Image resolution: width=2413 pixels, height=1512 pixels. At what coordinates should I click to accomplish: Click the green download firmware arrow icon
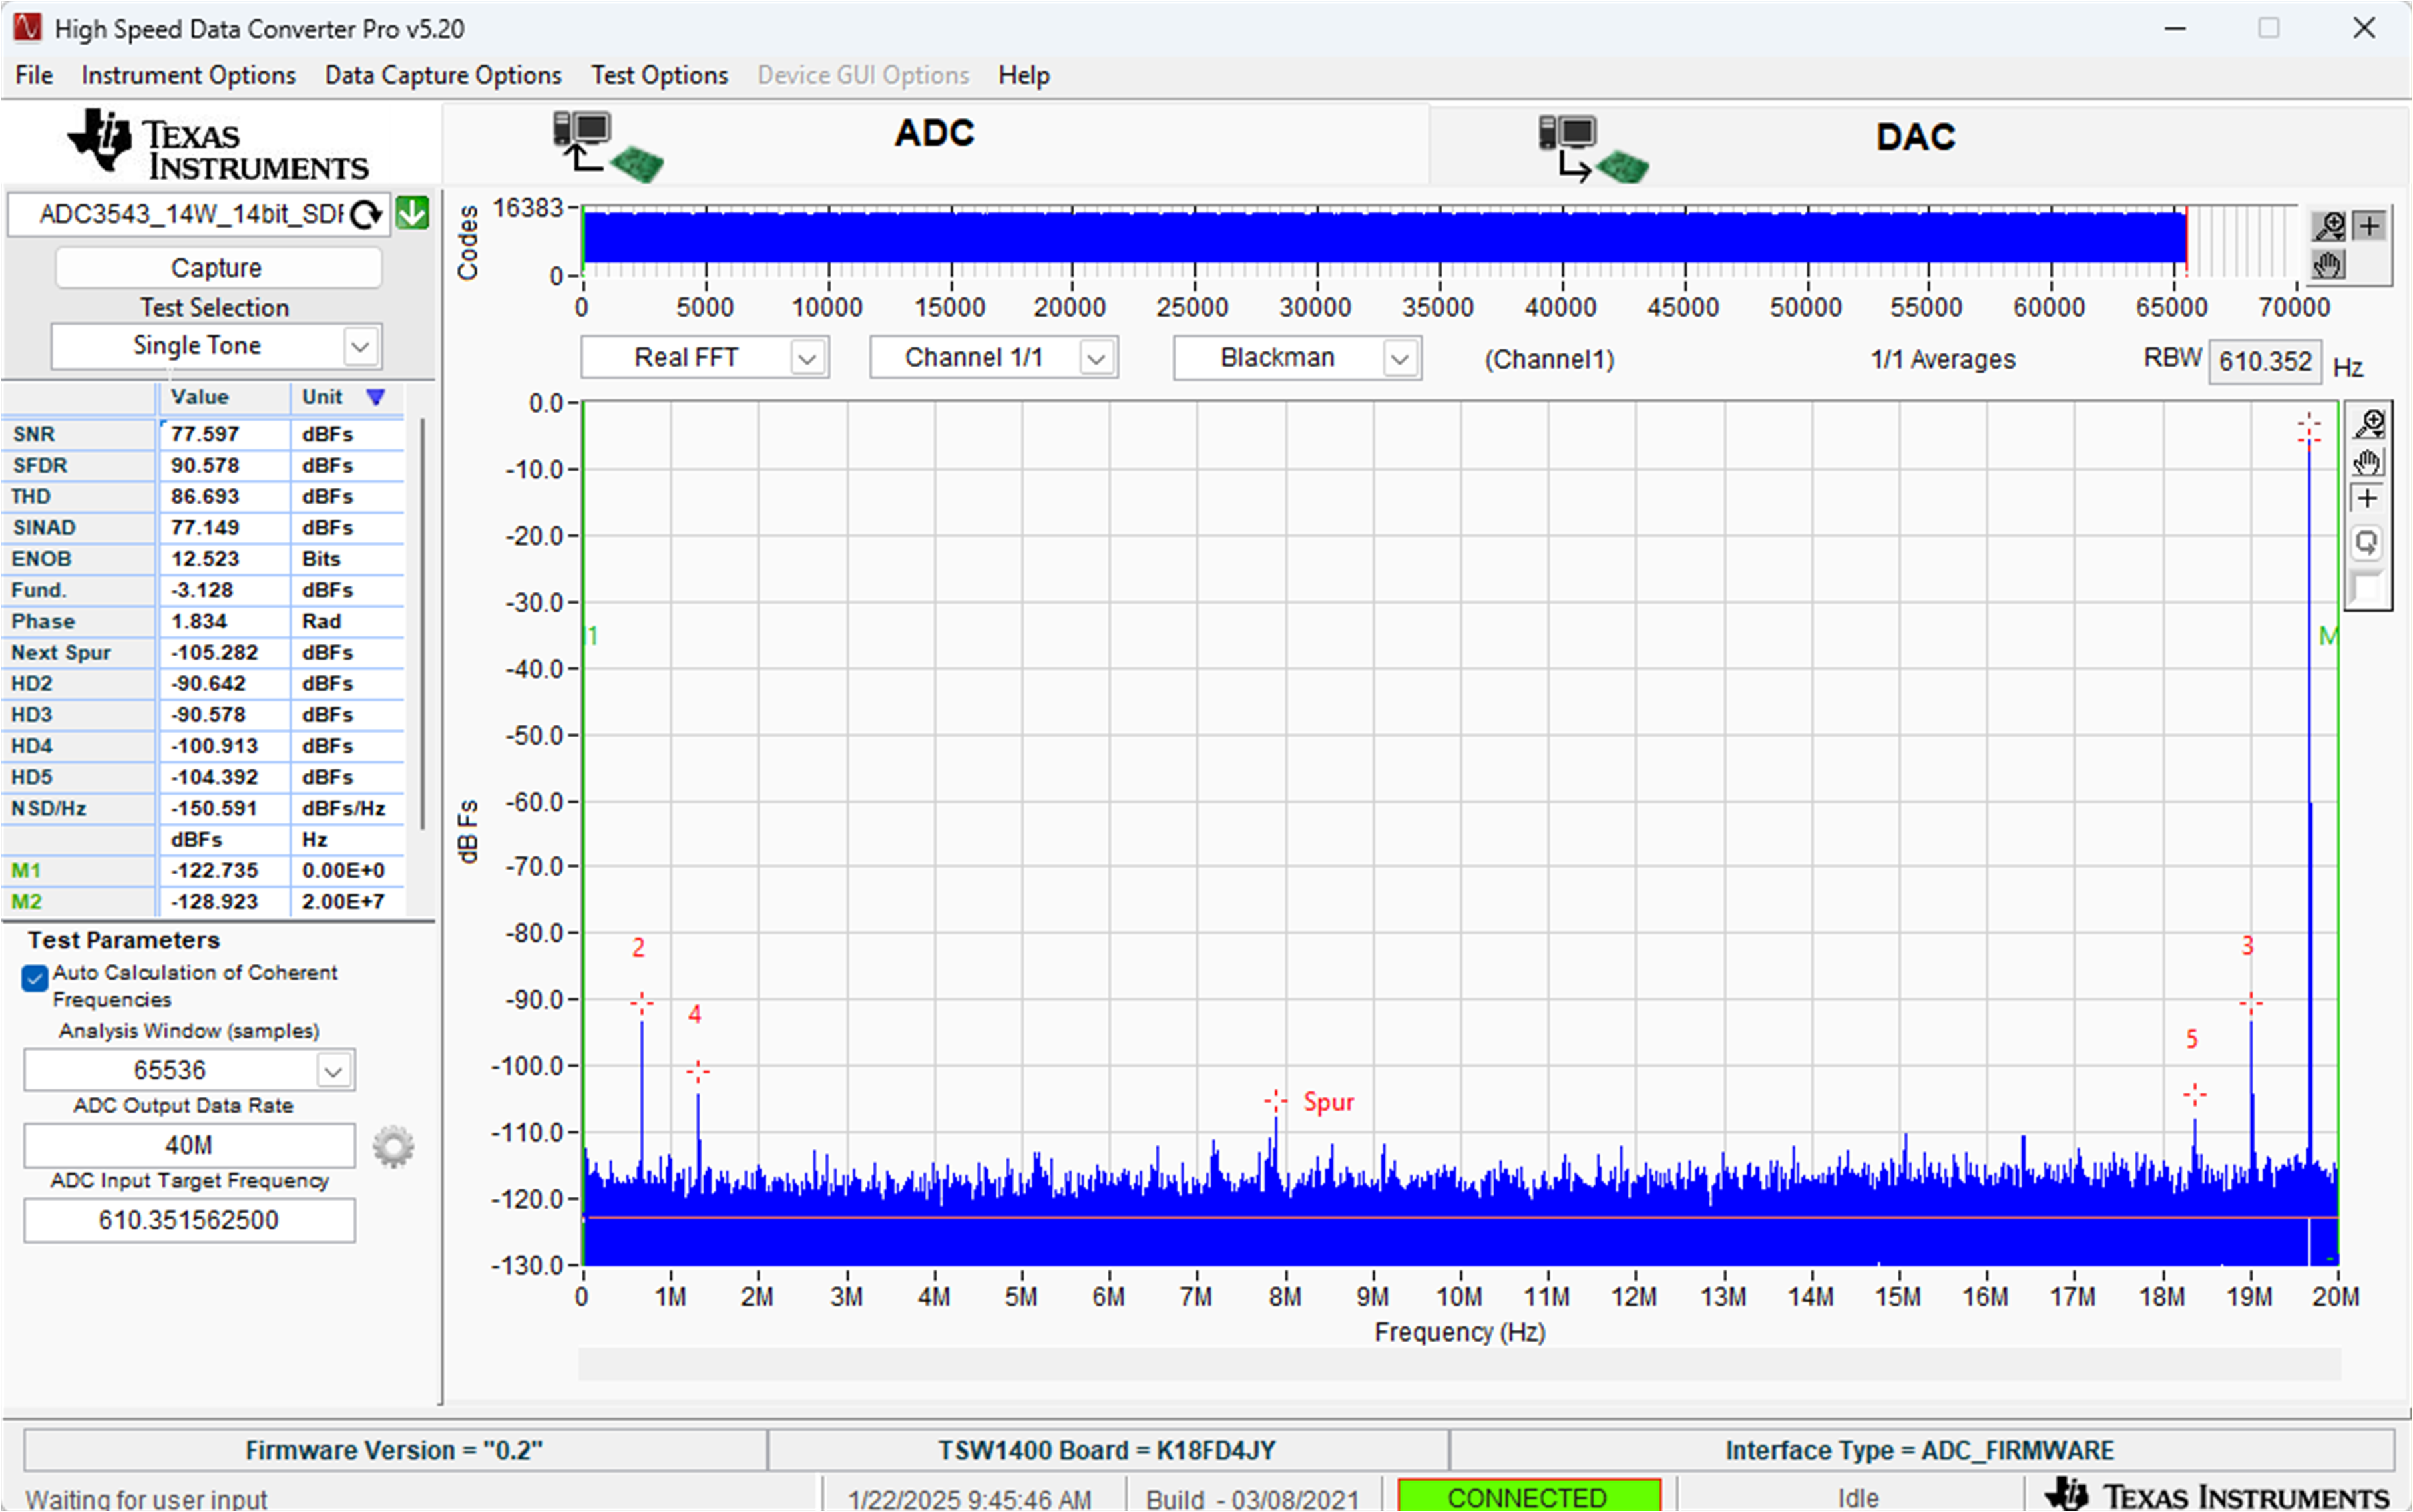coord(412,213)
